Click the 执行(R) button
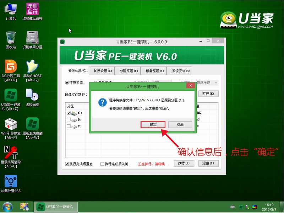The width and height of the screenshot is (284, 213). [x=184, y=163]
